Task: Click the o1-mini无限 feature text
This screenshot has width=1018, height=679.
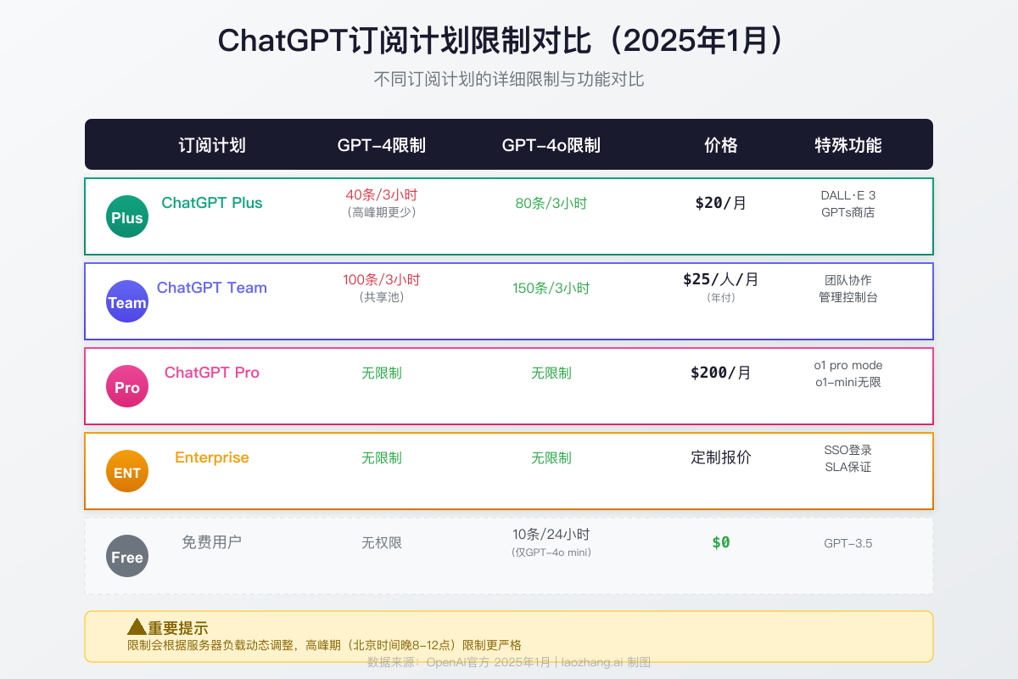Action: pyautogui.click(x=848, y=382)
